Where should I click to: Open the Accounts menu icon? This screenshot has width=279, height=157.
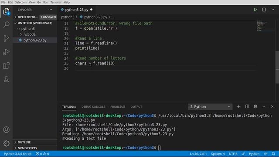[x=6, y=130]
